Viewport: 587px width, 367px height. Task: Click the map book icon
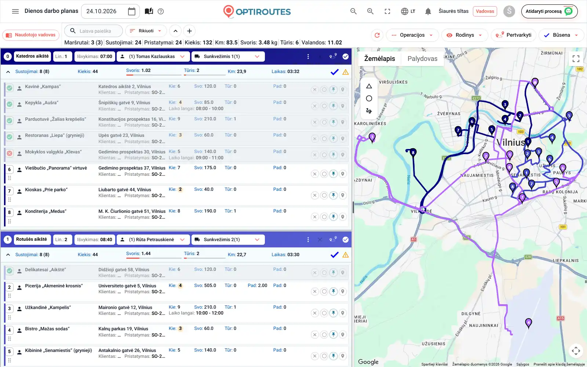[x=149, y=11]
